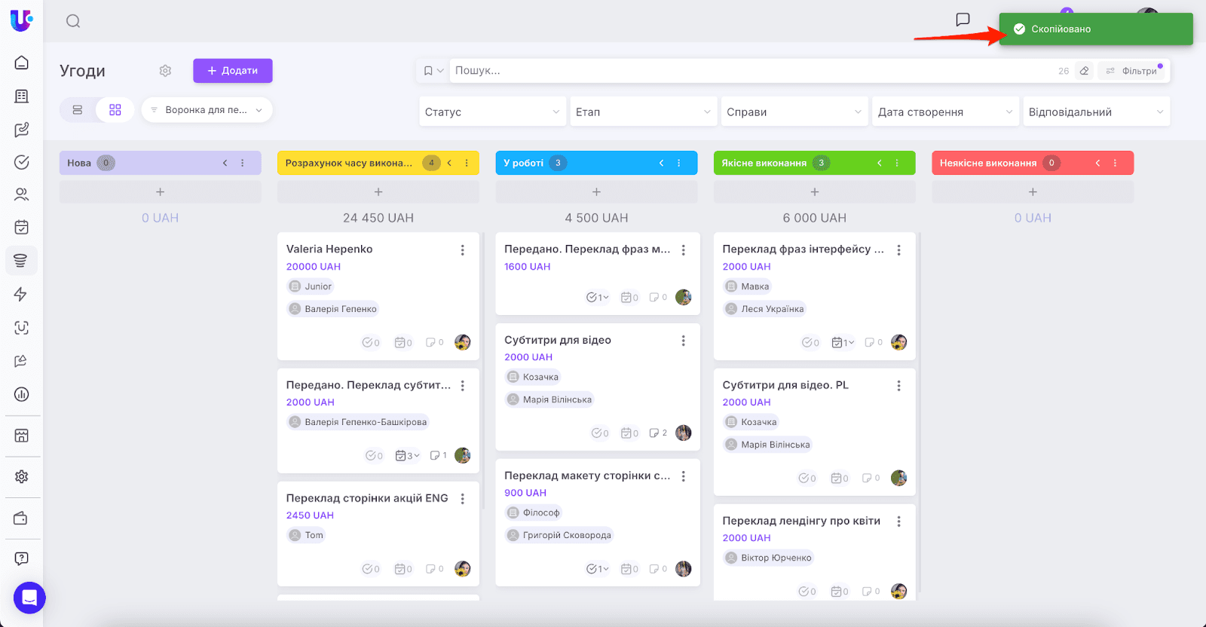Click the home icon in sidebar
The width and height of the screenshot is (1206, 627).
22,63
